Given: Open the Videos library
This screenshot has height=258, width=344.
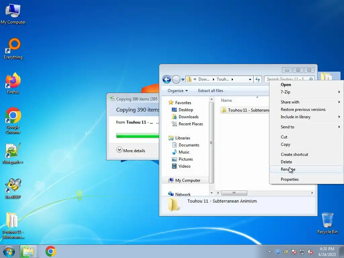Looking at the screenshot, I should click(x=184, y=166).
